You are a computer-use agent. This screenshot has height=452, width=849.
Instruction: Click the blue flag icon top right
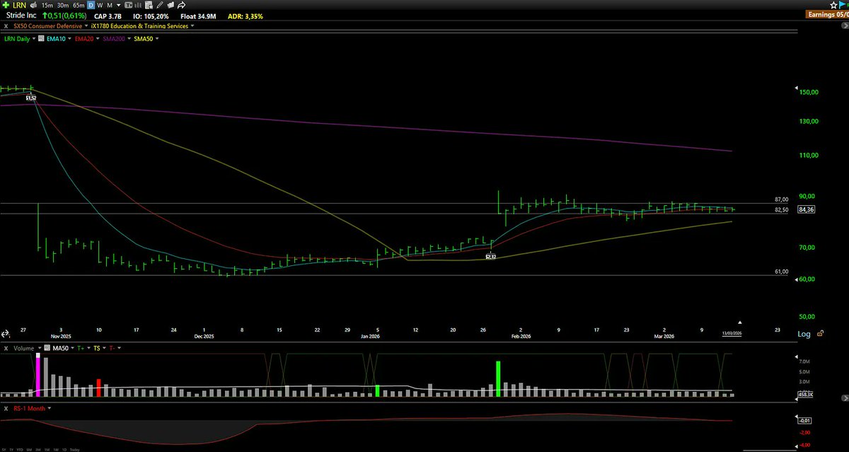842,4
